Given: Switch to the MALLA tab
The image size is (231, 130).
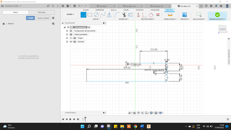Looking at the screenshot, I should pyautogui.click(x=114, y=10).
